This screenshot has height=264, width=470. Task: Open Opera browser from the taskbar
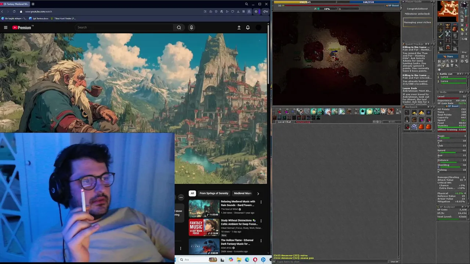click(255, 260)
